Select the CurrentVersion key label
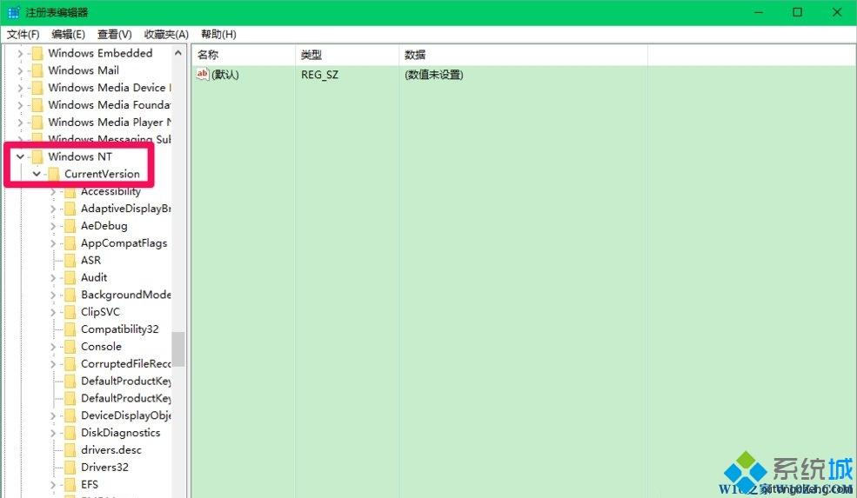The image size is (857, 498). [102, 174]
